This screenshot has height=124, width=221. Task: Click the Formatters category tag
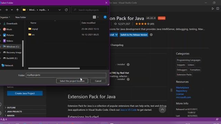(195, 70)
